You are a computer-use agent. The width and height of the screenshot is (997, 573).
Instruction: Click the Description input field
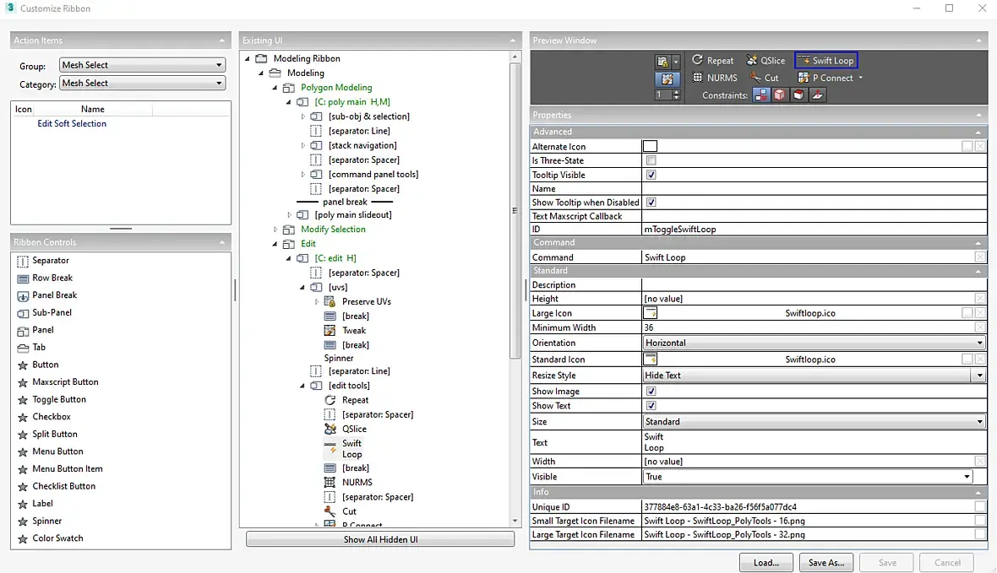pyautogui.click(x=814, y=284)
